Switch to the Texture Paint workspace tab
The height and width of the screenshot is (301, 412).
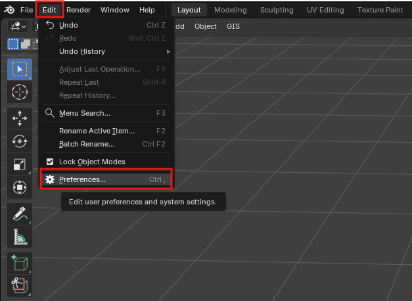(x=380, y=10)
